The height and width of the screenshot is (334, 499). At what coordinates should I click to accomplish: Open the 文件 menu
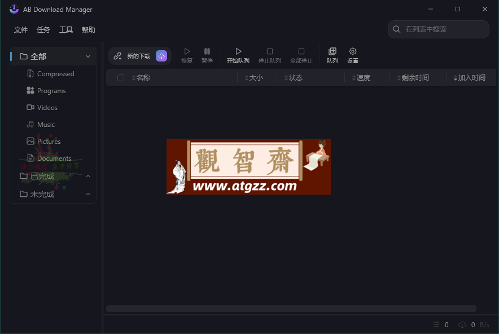[21, 30]
